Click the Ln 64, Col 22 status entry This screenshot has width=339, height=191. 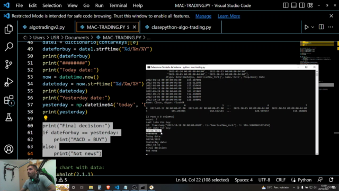point(202,180)
